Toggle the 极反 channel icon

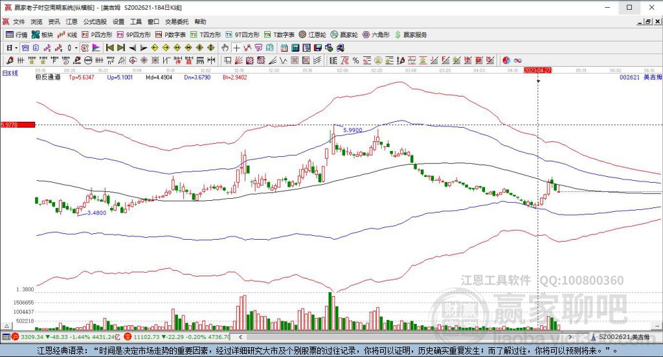[85, 48]
